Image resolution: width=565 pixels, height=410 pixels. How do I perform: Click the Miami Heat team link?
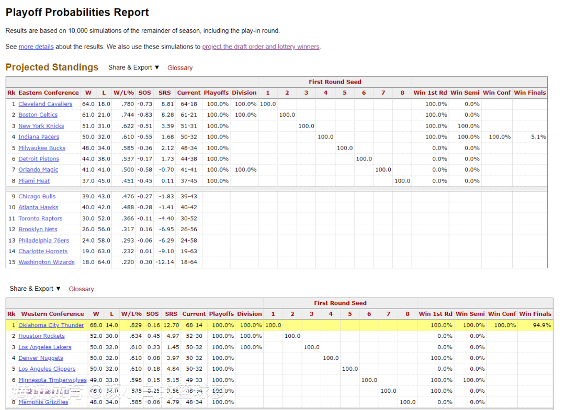coord(34,180)
